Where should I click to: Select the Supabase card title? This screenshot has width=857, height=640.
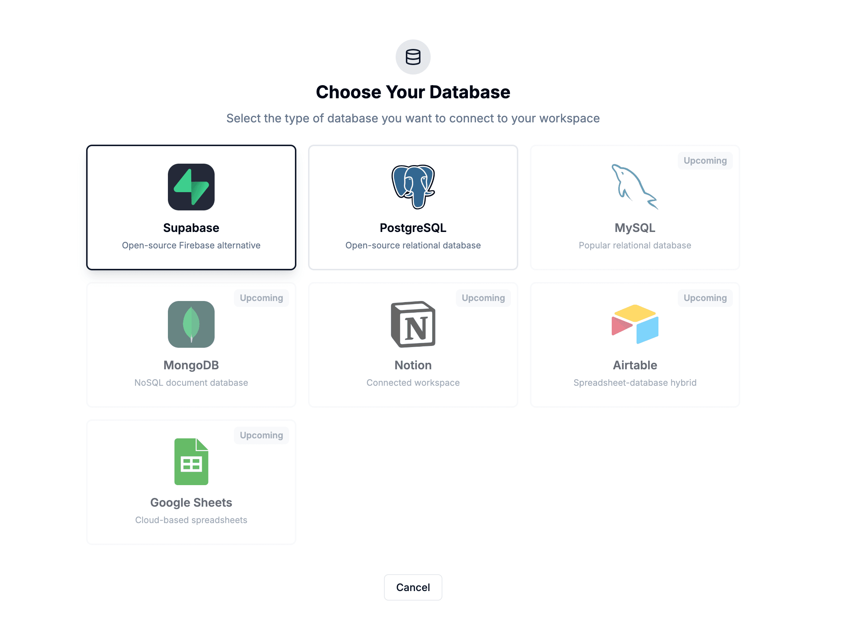click(x=191, y=228)
